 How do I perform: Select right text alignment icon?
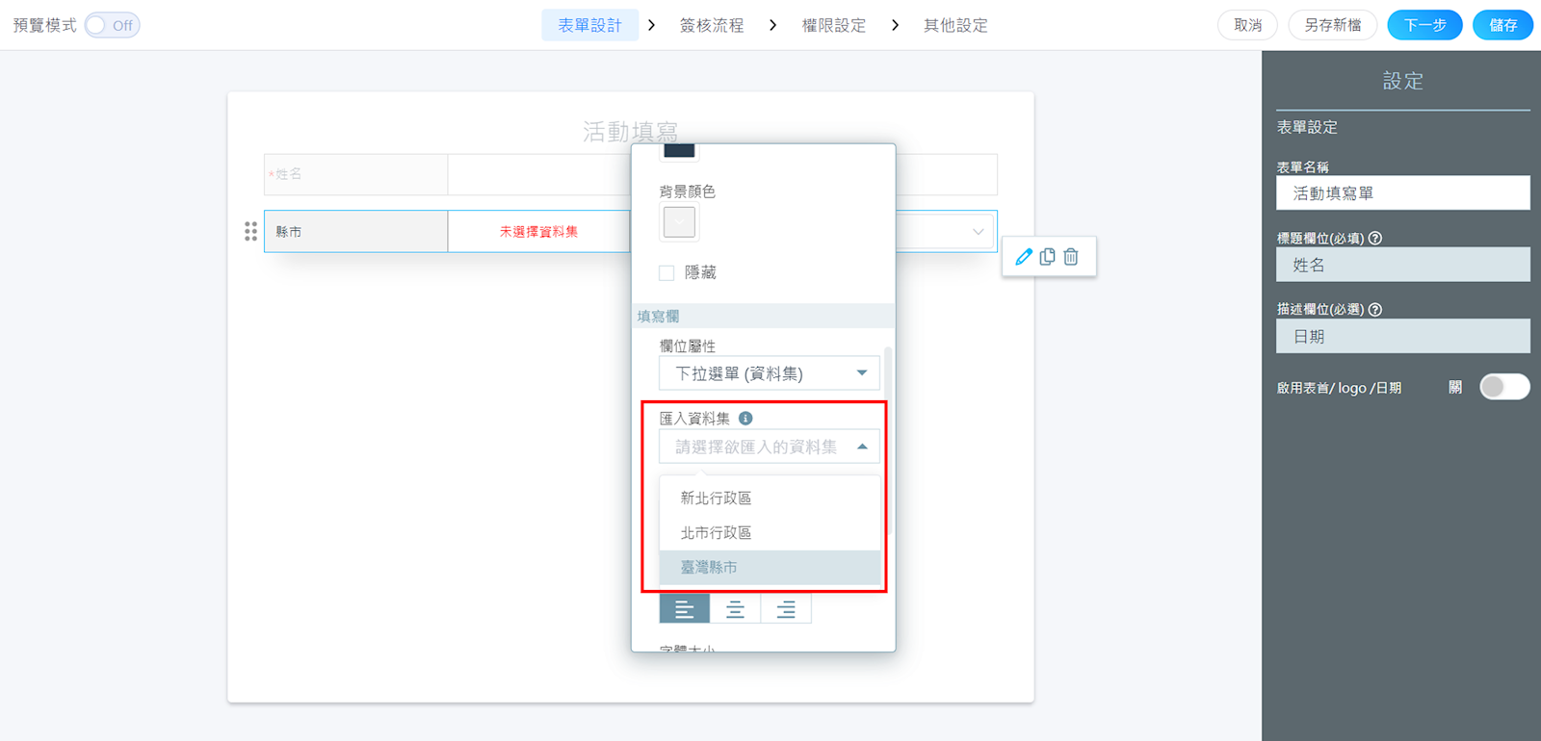point(786,609)
